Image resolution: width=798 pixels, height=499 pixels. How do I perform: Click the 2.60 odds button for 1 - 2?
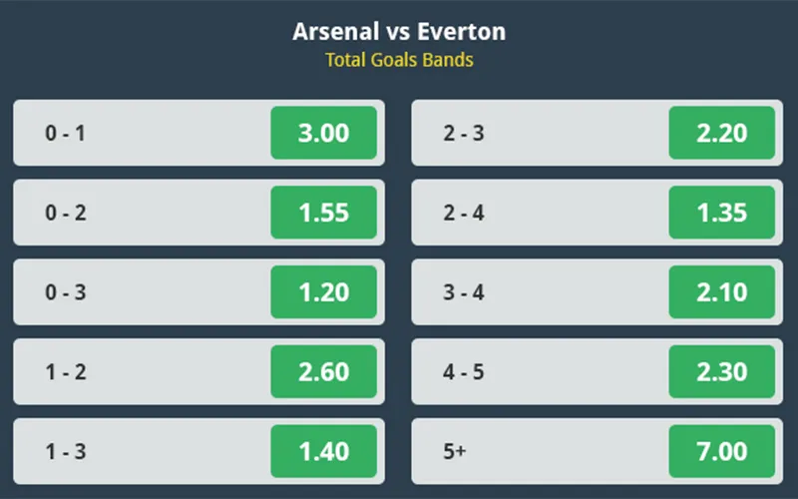coord(323,371)
